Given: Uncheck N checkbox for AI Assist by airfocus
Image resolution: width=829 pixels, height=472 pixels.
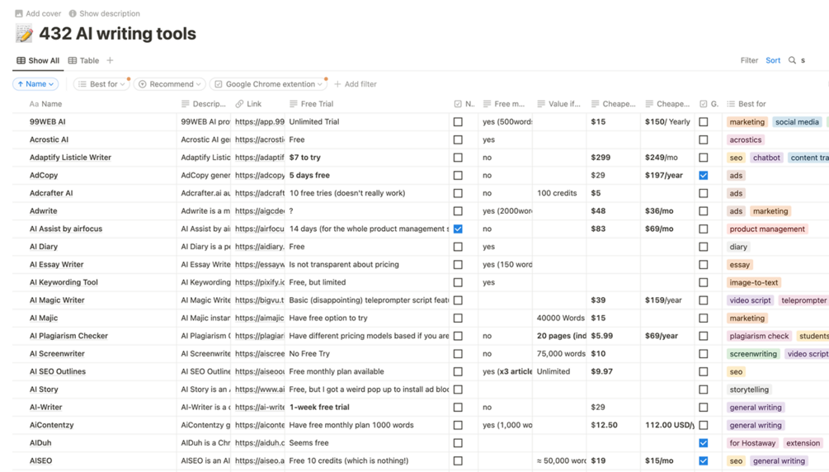Looking at the screenshot, I should pos(458,229).
